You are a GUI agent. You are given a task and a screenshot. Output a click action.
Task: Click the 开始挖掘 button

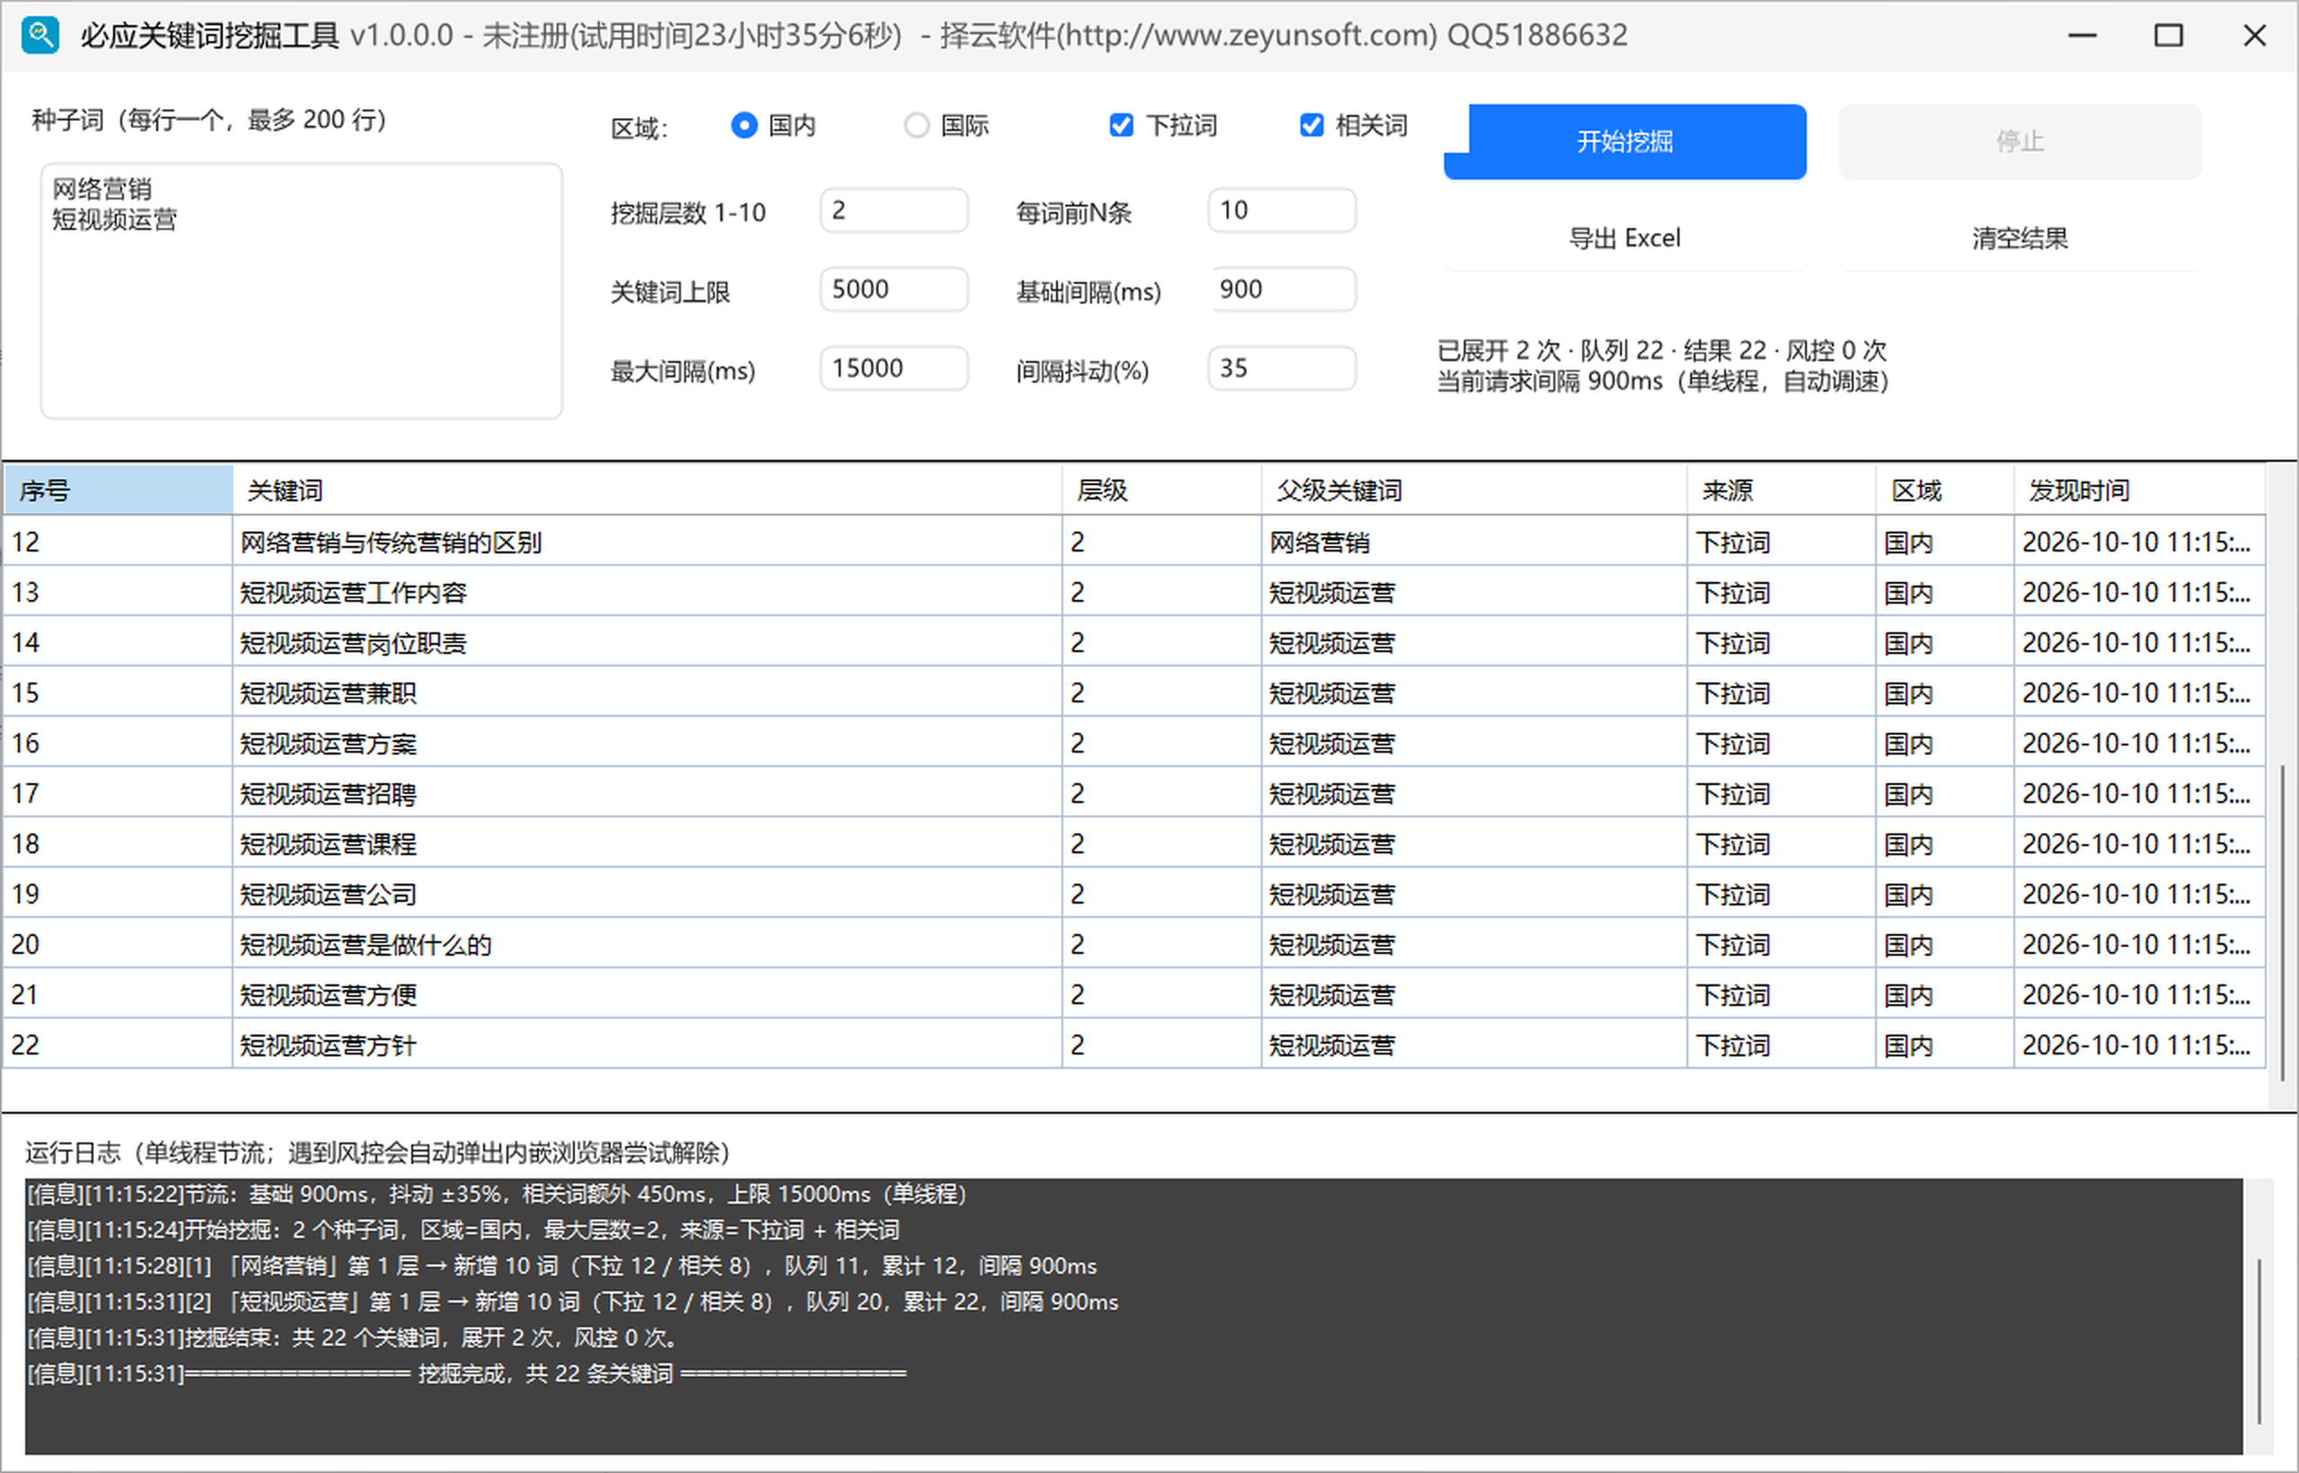tap(1624, 142)
